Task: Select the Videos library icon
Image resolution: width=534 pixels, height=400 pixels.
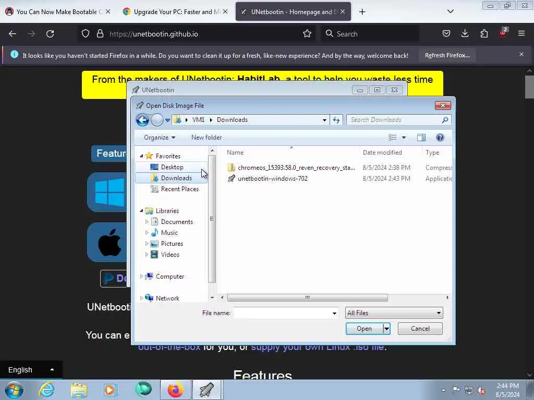Action: pyautogui.click(x=154, y=254)
